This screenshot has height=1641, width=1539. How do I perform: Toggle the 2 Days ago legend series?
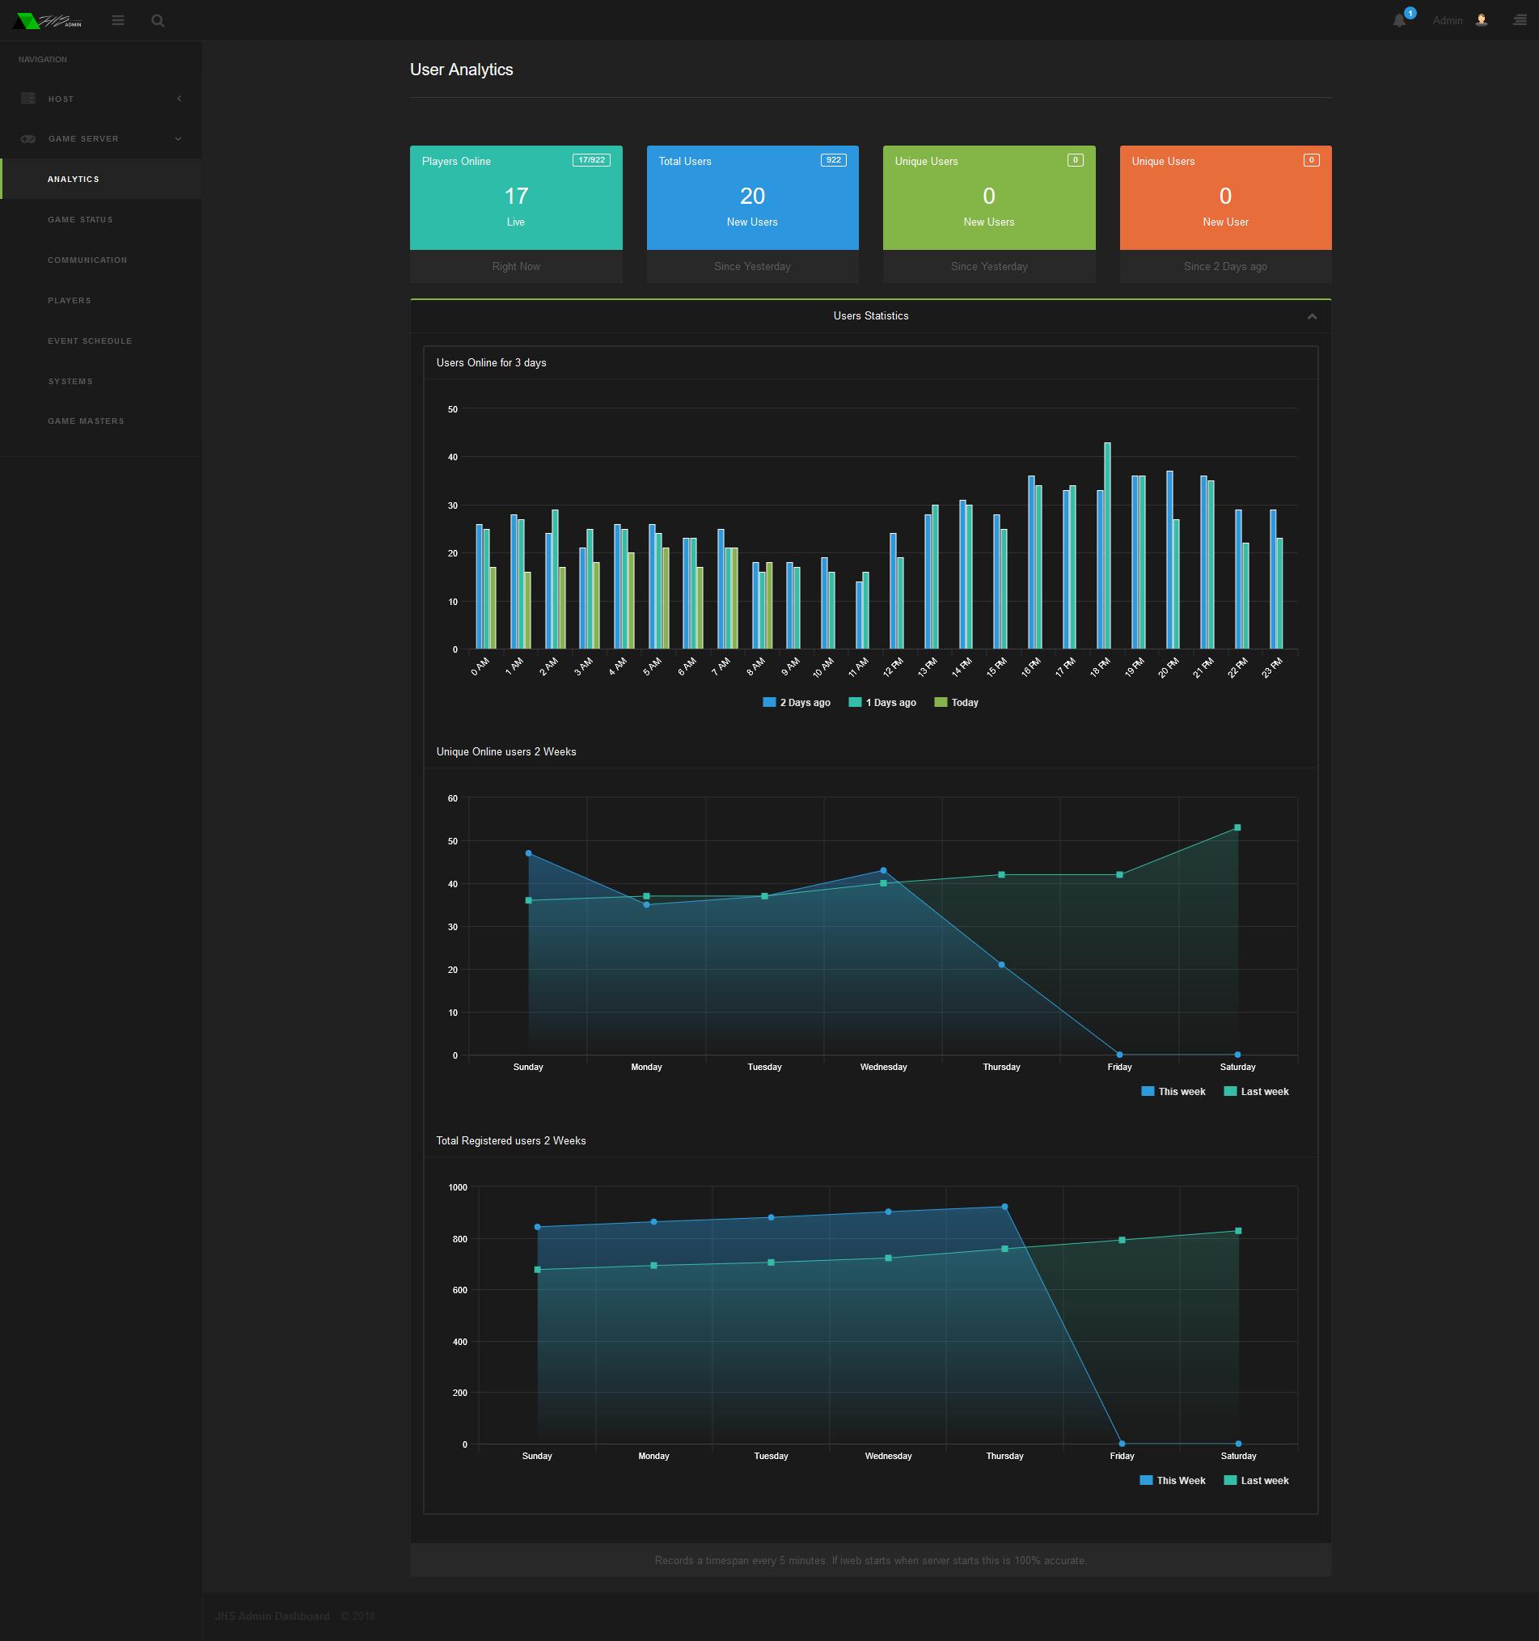click(x=797, y=703)
